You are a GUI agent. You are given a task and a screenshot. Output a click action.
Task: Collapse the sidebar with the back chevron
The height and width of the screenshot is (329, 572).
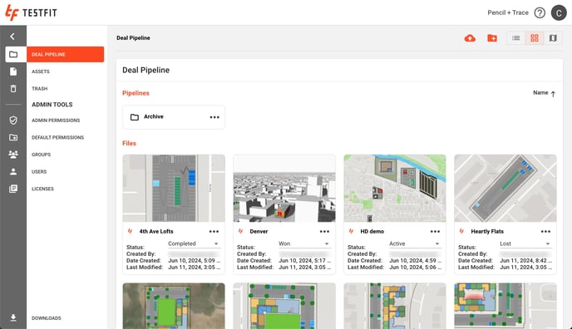(x=12, y=37)
